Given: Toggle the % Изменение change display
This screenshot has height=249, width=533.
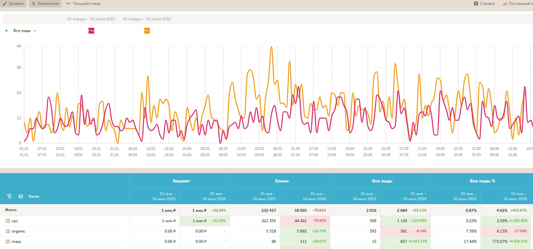Looking at the screenshot, I should [x=45, y=4].
